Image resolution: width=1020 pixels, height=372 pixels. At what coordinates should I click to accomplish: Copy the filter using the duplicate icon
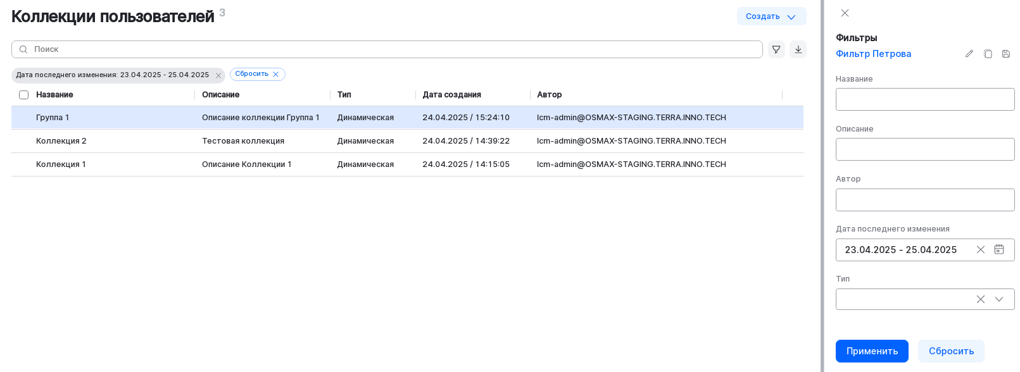coord(988,54)
